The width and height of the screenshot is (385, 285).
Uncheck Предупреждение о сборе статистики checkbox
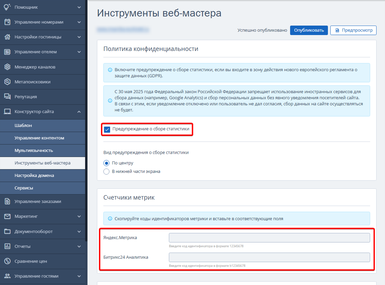tap(107, 129)
